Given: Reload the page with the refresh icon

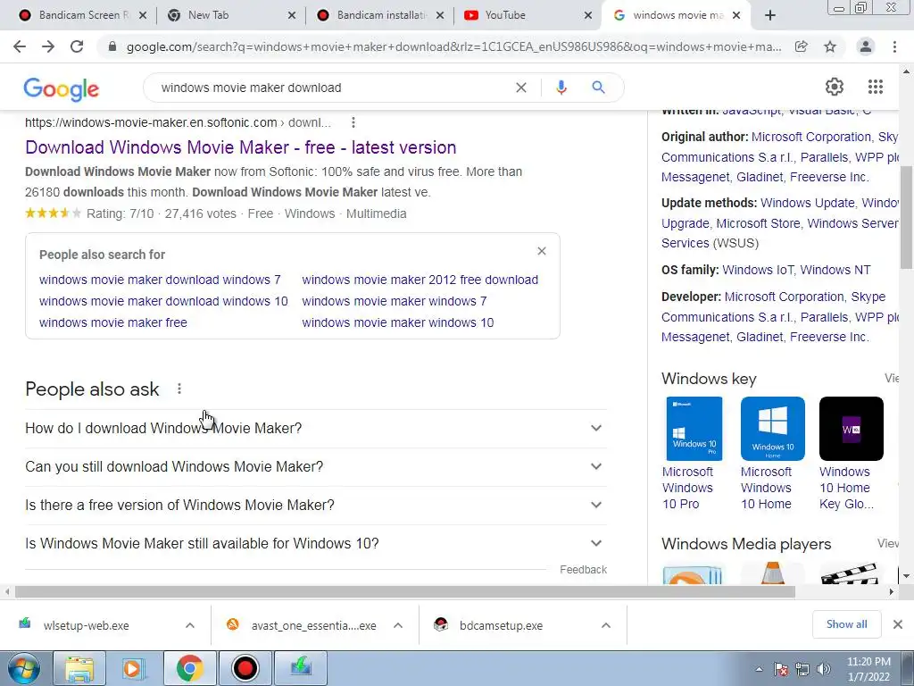Looking at the screenshot, I should point(77,46).
